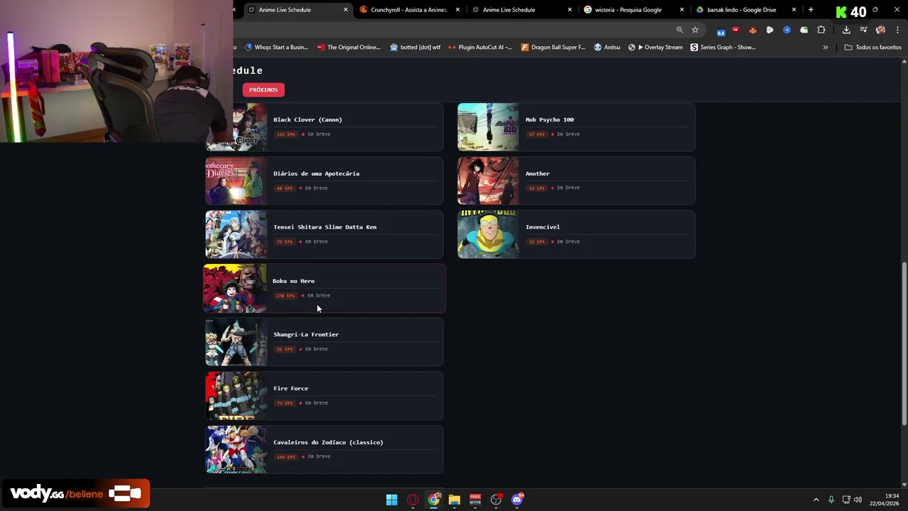Open Windows Start menu
The height and width of the screenshot is (511, 908).
pyautogui.click(x=392, y=500)
